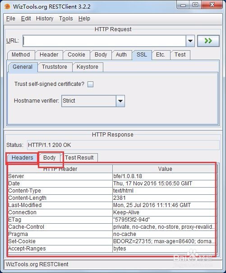Select the Content-Length header cell

(x=60, y=198)
